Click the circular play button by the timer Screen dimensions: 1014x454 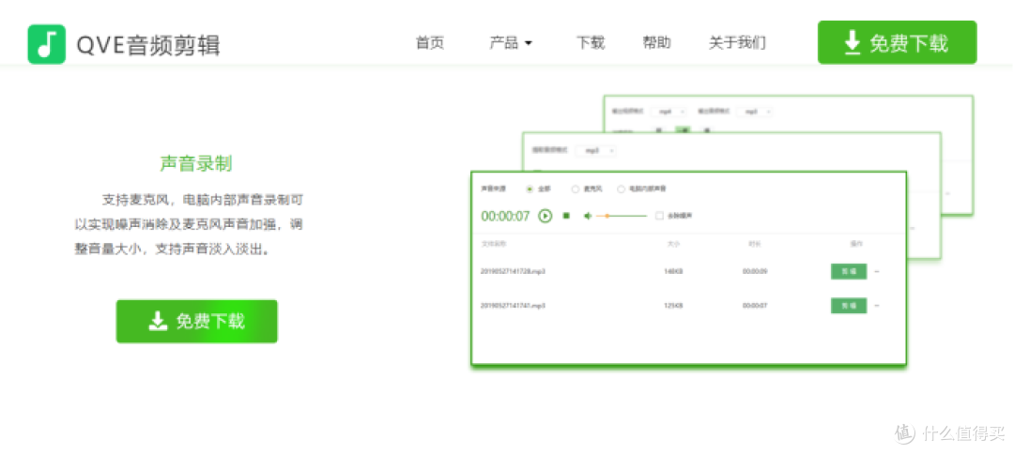[545, 216]
